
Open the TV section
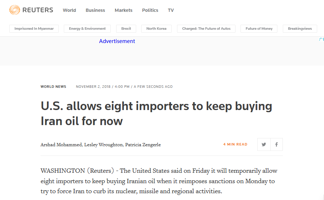click(x=171, y=10)
